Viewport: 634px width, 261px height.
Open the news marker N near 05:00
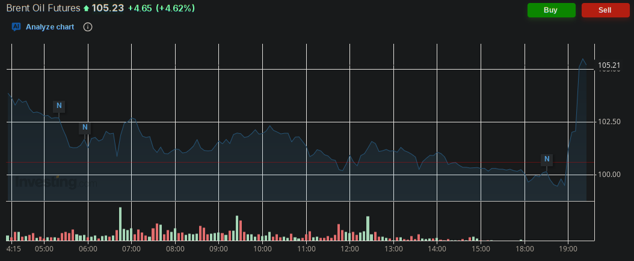point(59,106)
